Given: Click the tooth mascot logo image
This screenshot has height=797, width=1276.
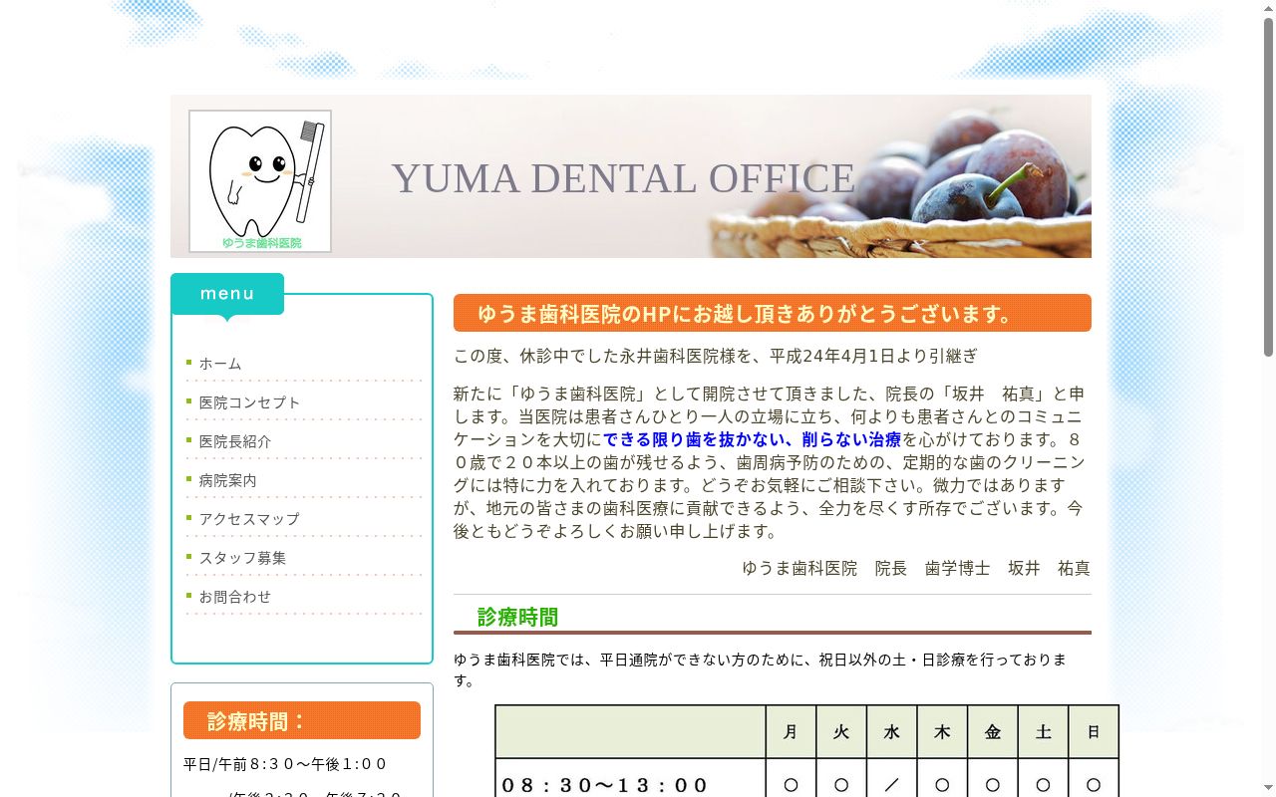Looking at the screenshot, I should click(x=260, y=181).
